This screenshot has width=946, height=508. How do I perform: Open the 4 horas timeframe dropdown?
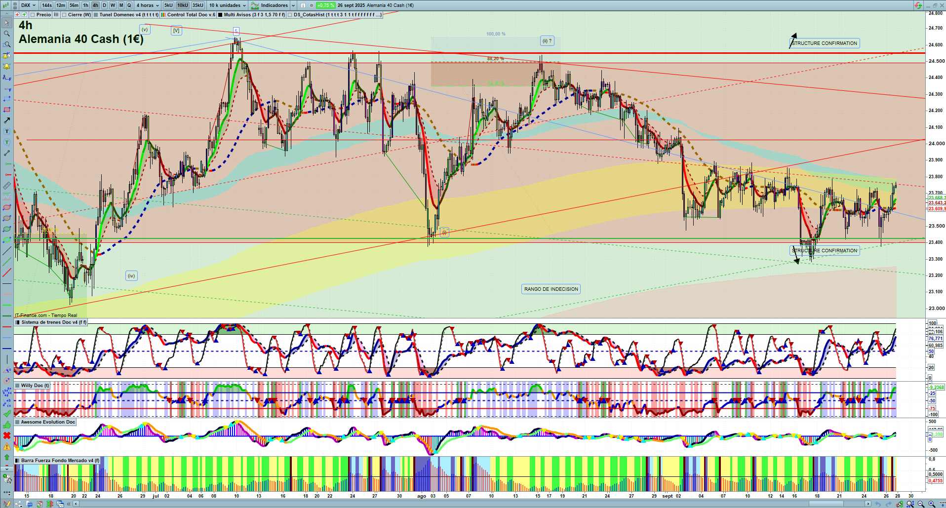(x=148, y=5)
